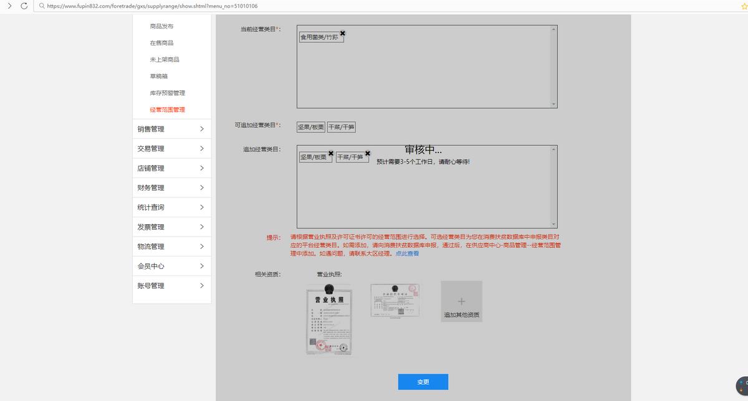Image resolution: width=748 pixels, height=401 pixels.
Task: Remove the 坚果/板栗 tag in 追加经营类目
Action: 330,153
